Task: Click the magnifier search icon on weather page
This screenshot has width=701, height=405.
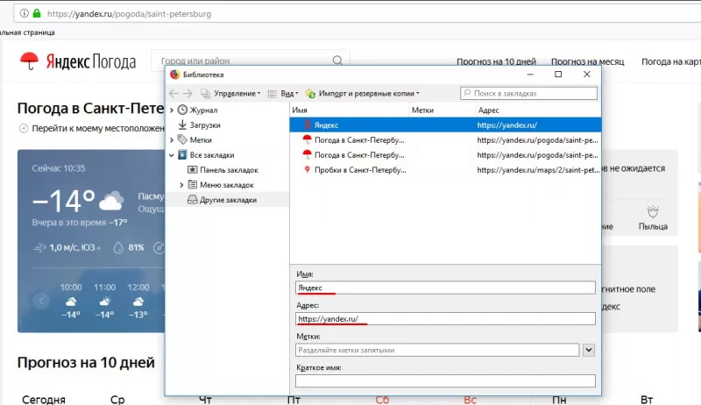Action: [337, 60]
